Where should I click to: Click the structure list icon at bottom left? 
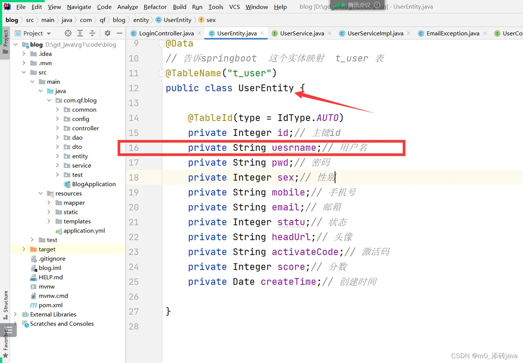(x=9, y=330)
